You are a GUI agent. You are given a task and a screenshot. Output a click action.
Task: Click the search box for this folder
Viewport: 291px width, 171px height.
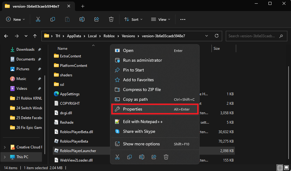click(x=253, y=36)
